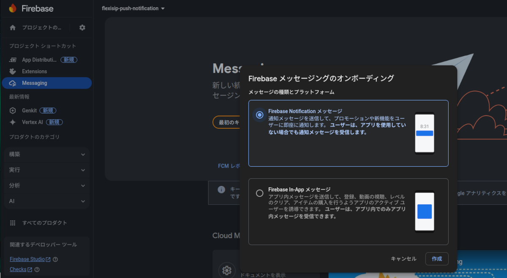
Task: Click the home icon in sidebar
Action: coord(13,27)
